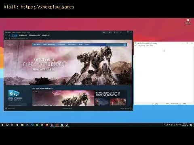
Task: Click Ln 1, Col 1 in Notepad status bar
Action: pos(155,104)
